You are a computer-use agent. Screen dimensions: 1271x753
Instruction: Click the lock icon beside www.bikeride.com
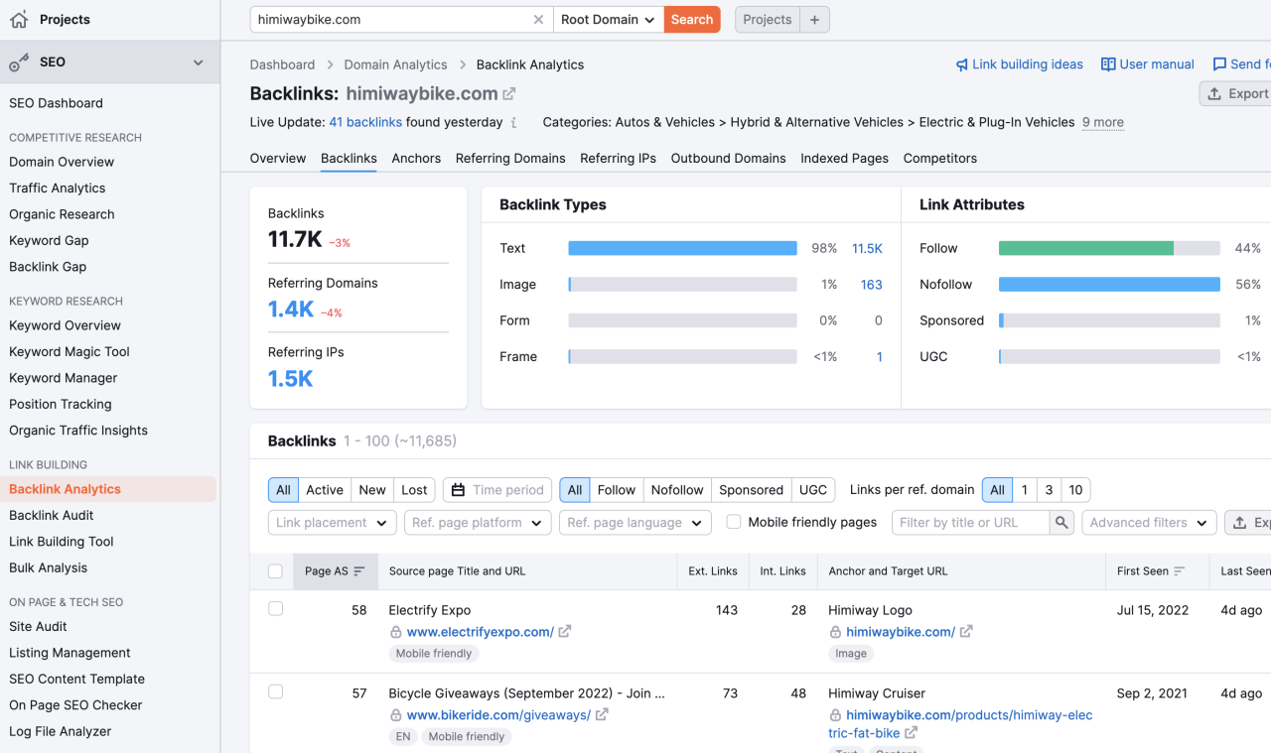396,715
